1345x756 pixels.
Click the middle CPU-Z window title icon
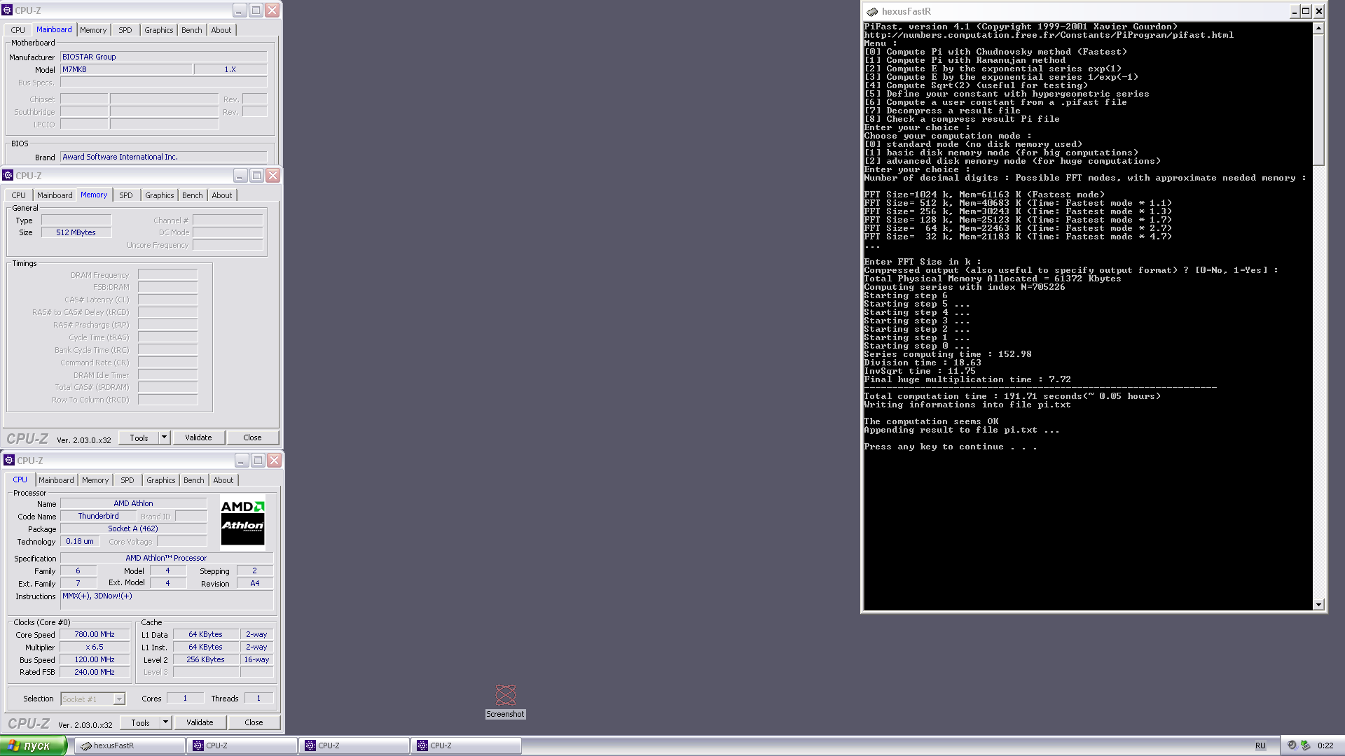8,175
